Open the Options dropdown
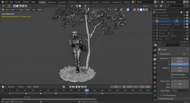Image resolution: width=190 pixels, height=103 pixels. click(x=146, y=6)
